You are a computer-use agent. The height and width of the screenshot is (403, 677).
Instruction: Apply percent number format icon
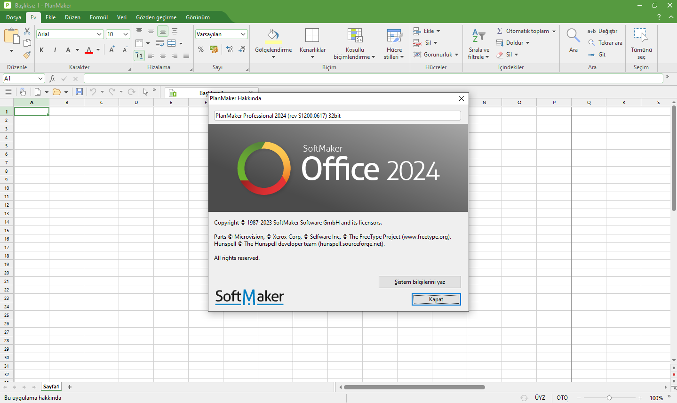point(201,49)
